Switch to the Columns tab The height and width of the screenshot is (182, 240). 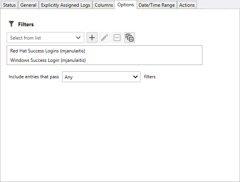pyautogui.click(x=104, y=5)
